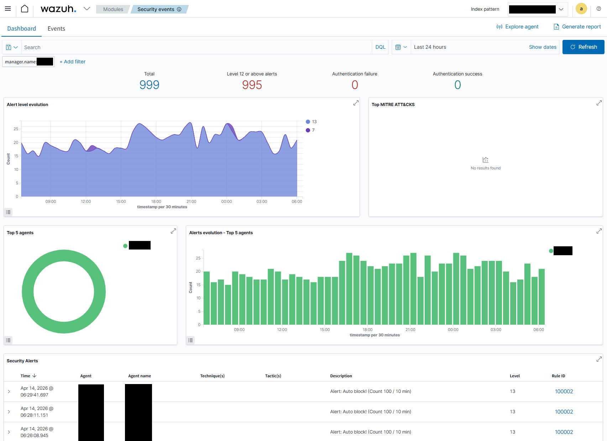Click the level 13 legend color dot

pyautogui.click(x=308, y=122)
